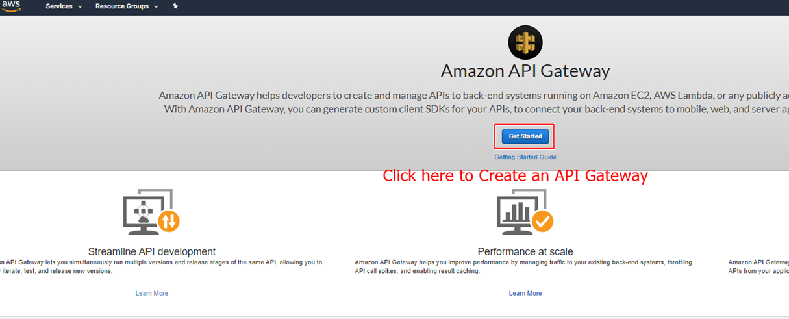Click the Performance at scale chart icon
789x319 pixels.
(x=519, y=211)
